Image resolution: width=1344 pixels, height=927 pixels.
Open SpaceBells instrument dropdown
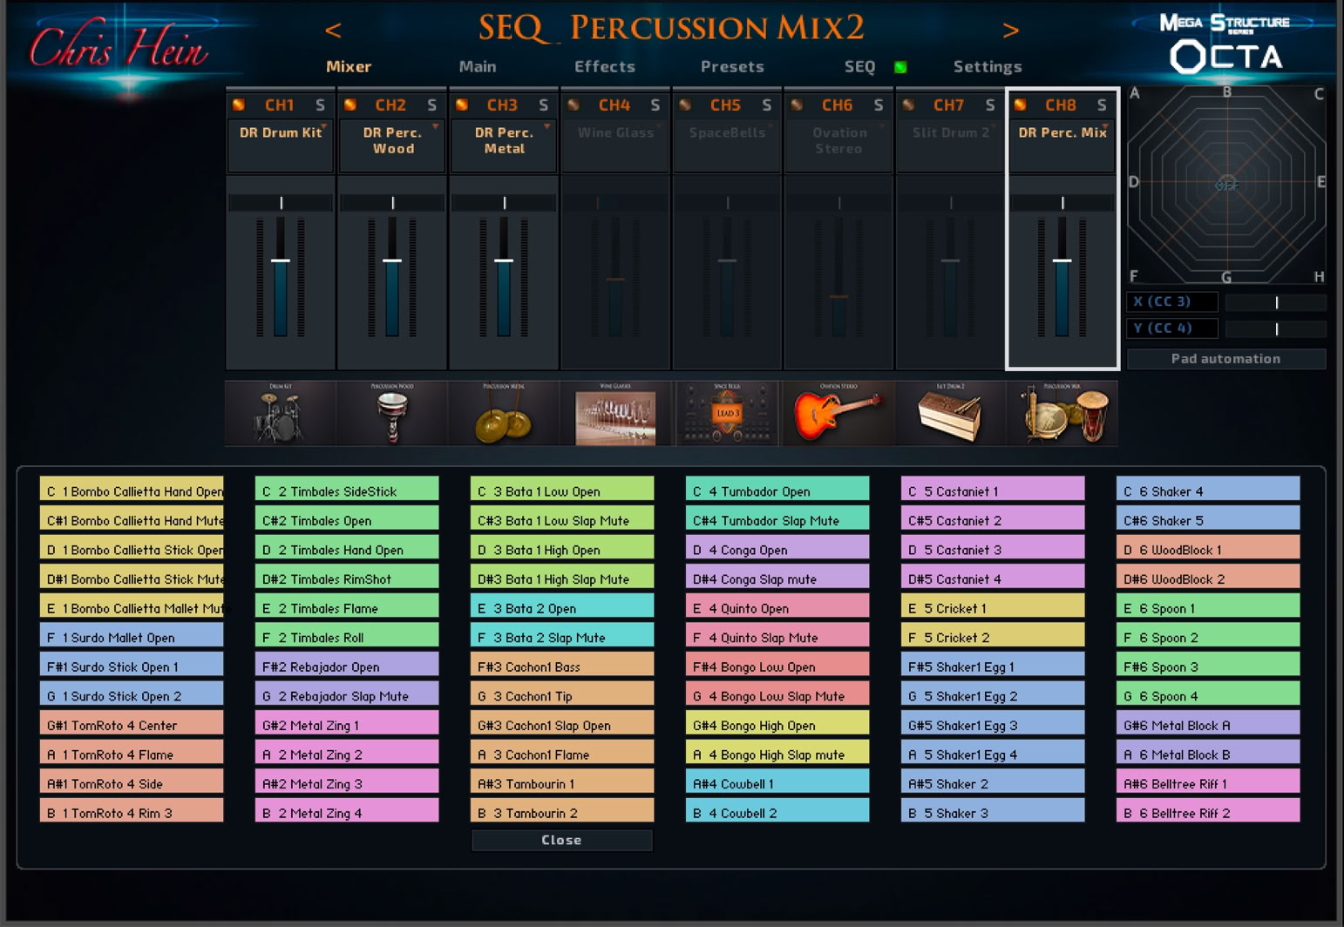tap(727, 145)
